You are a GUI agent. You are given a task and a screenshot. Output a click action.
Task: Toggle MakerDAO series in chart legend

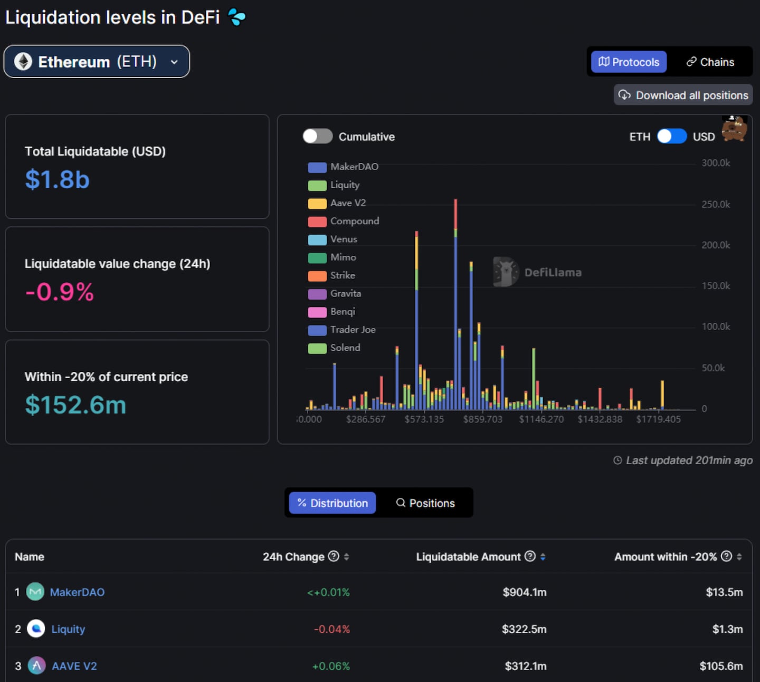pyautogui.click(x=343, y=167)
